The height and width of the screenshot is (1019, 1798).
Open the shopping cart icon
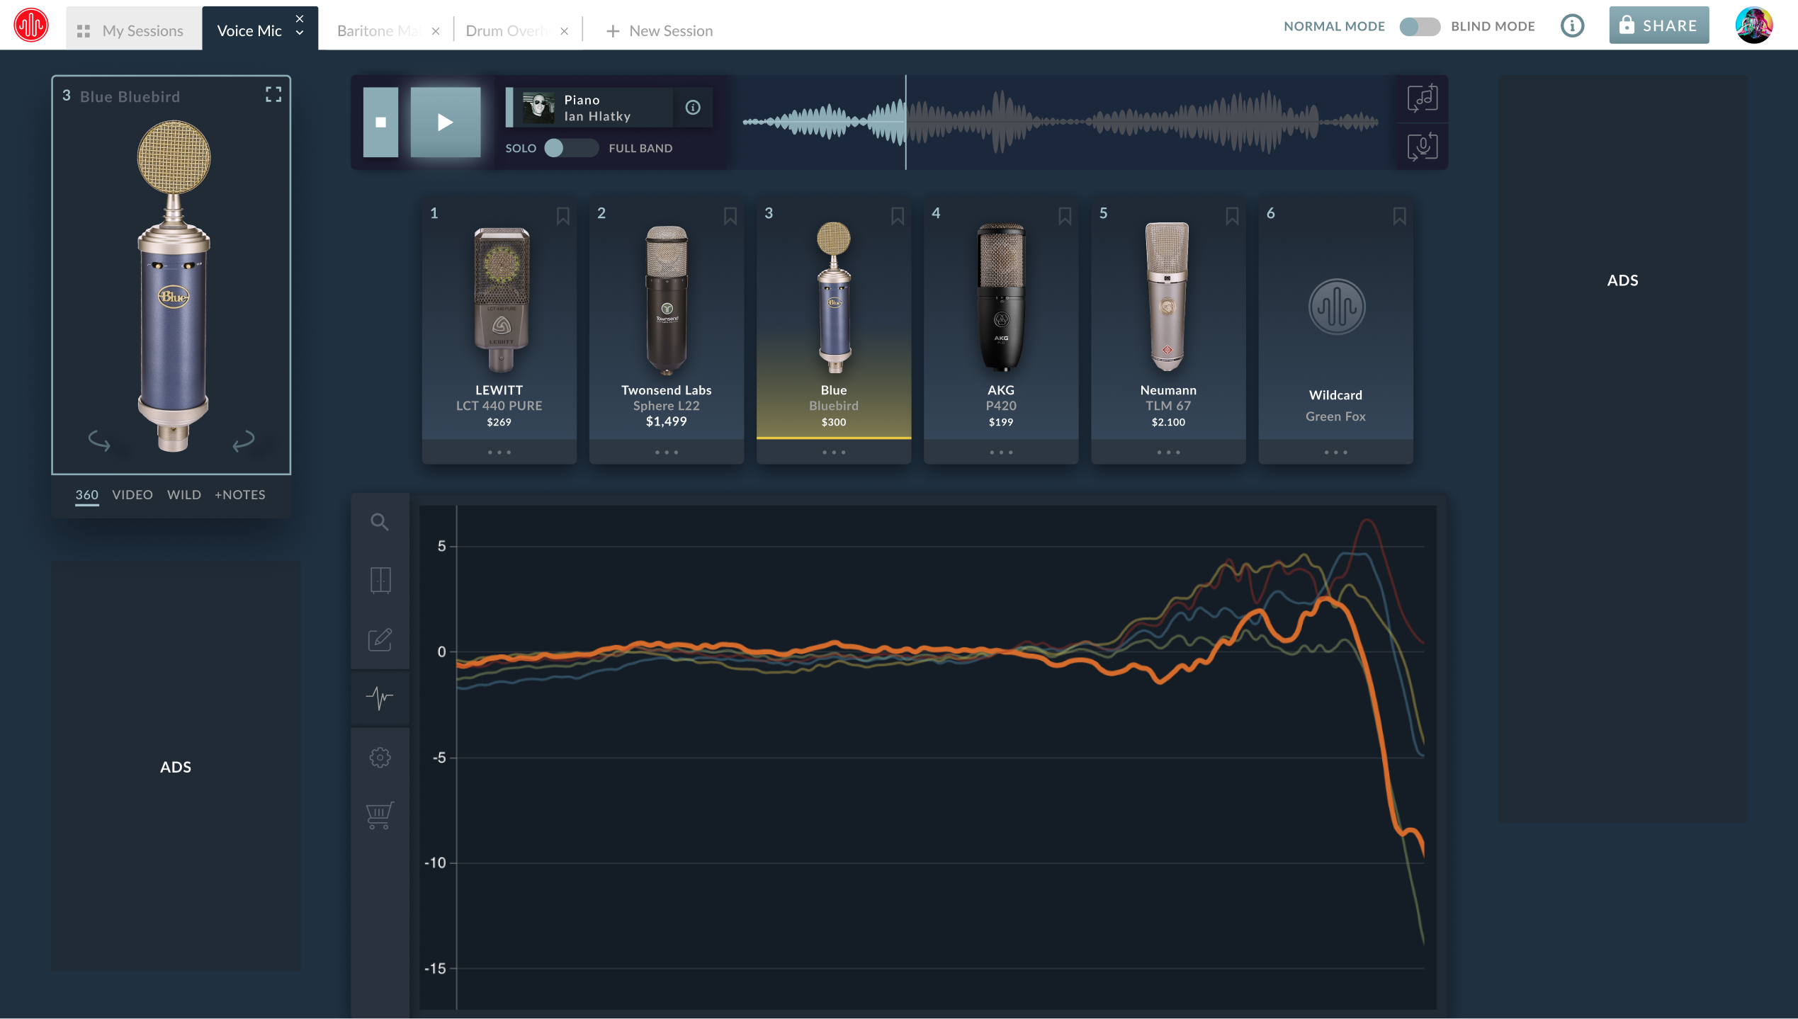pos(380,815)
